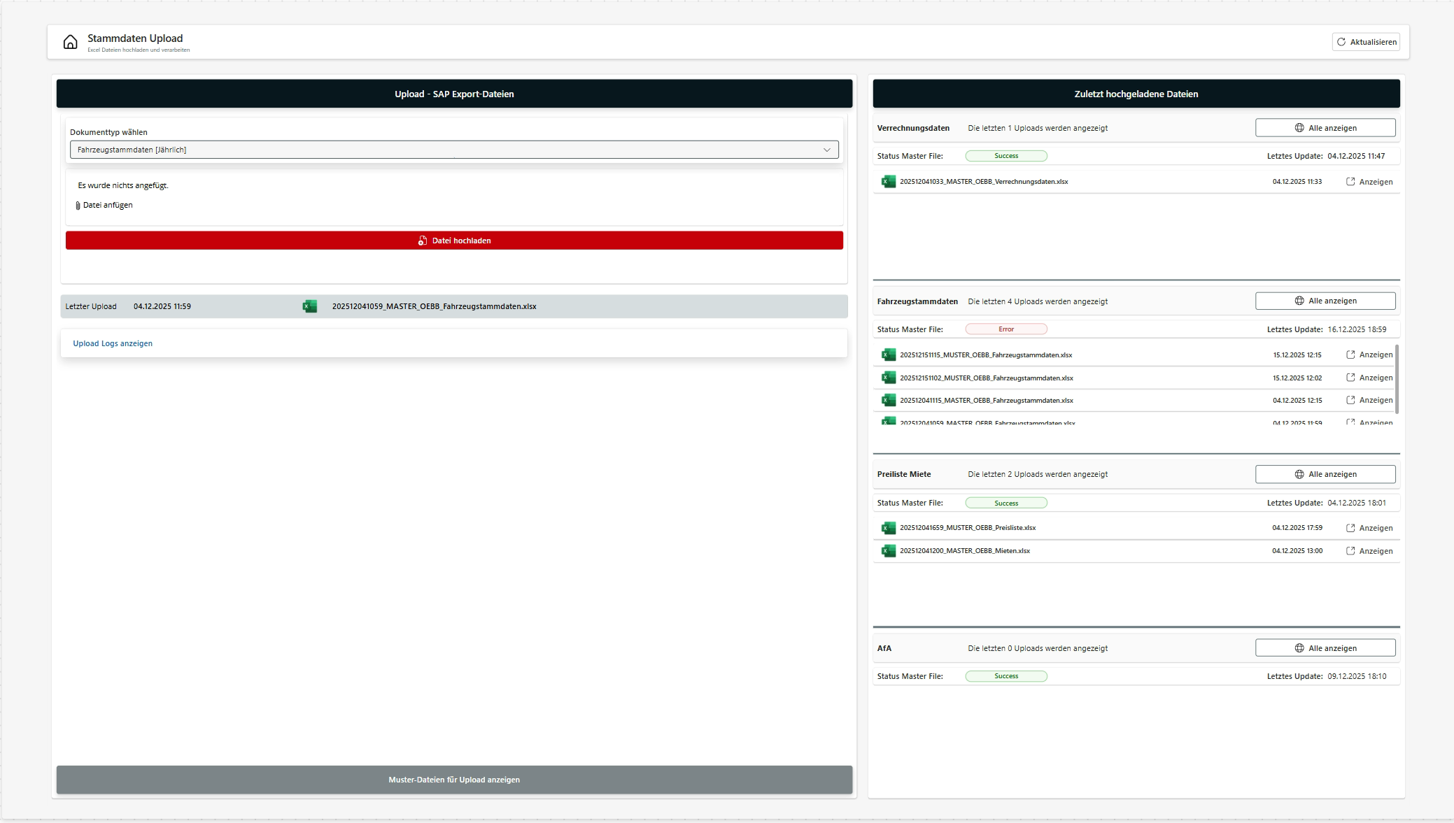Click the Error status badge under Fahrzeugstammdaten

1007,329
